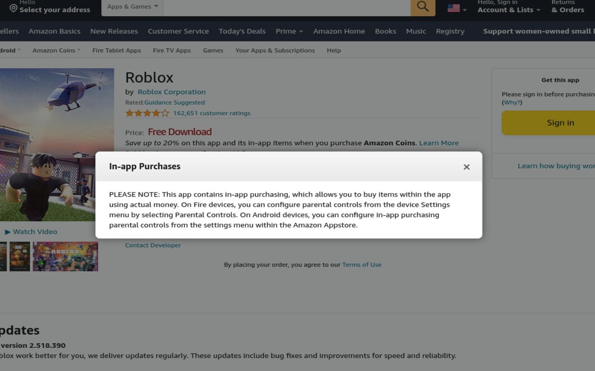This screenshot has height=371, width=595.
Task: Open the US flag language selector
Action: tap(457, 8)
